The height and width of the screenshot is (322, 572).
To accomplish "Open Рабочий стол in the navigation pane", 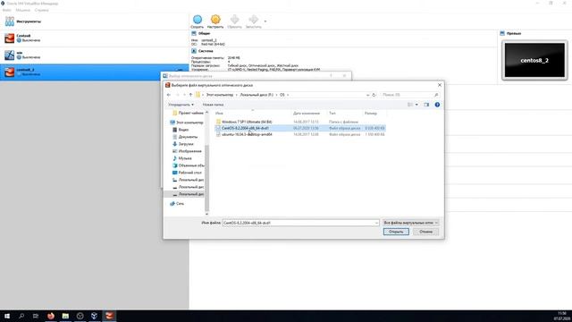I will (x=187, y=173).
